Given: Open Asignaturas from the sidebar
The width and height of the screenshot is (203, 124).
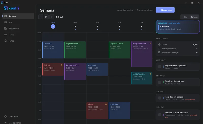Looking at the screenshot, I should click(x=18, y=28).
